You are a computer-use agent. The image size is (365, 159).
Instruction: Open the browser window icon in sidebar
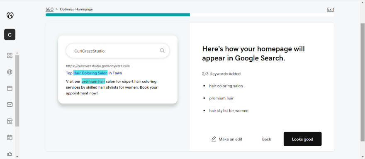point(10,88)
